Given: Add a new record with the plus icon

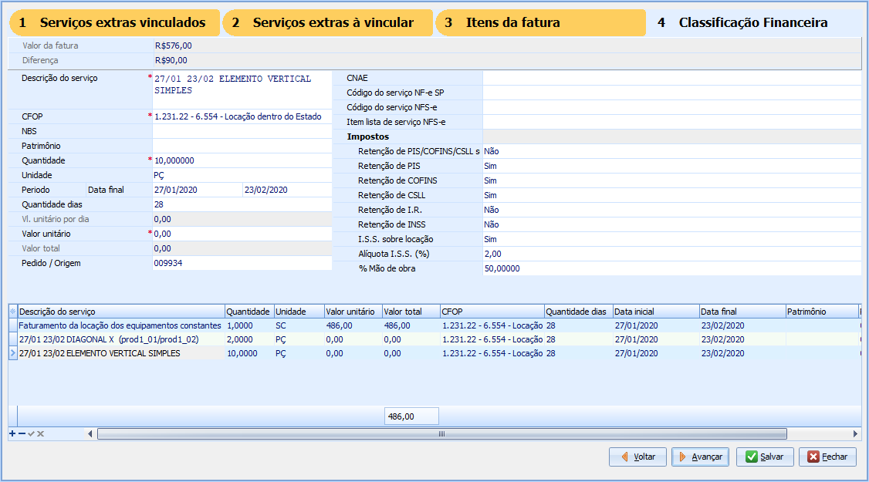Looking at the screenshot, I should click(12, 433).
